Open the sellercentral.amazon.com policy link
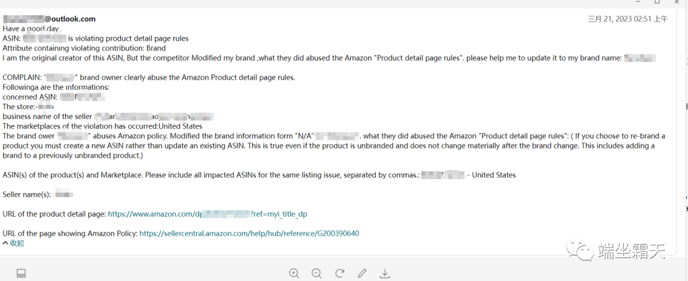This screenshot has width=688, height=281. pos(249,233)
